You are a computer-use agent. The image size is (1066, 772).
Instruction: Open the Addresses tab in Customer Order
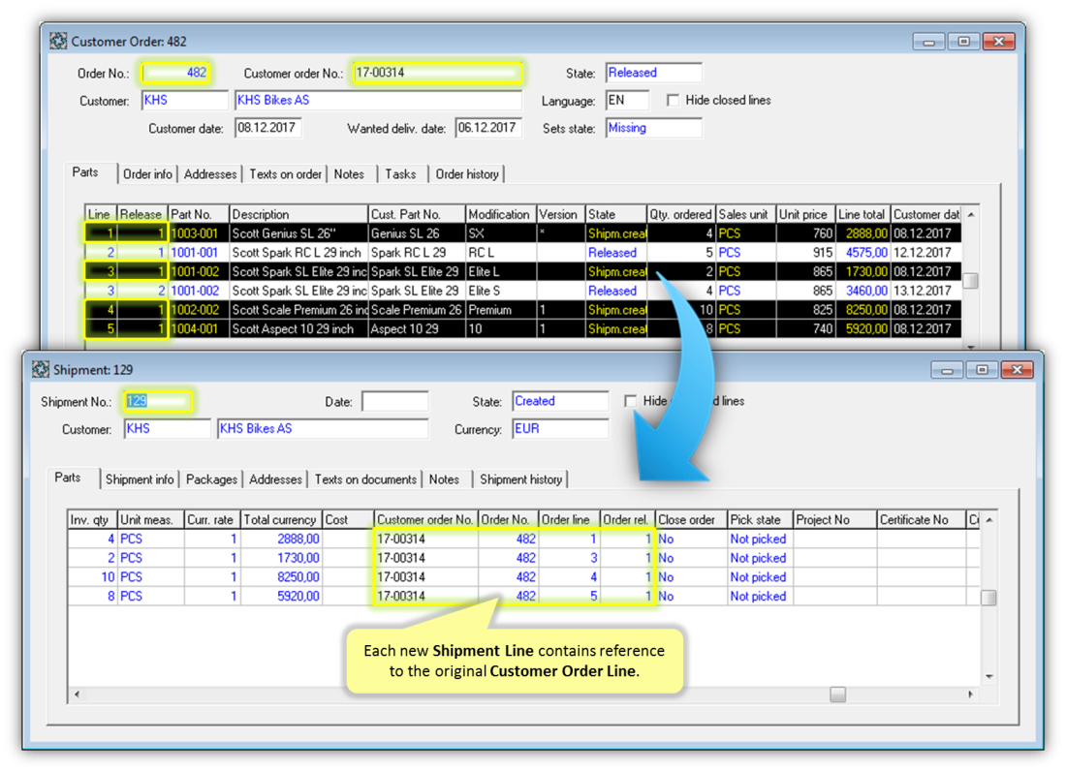210,174
